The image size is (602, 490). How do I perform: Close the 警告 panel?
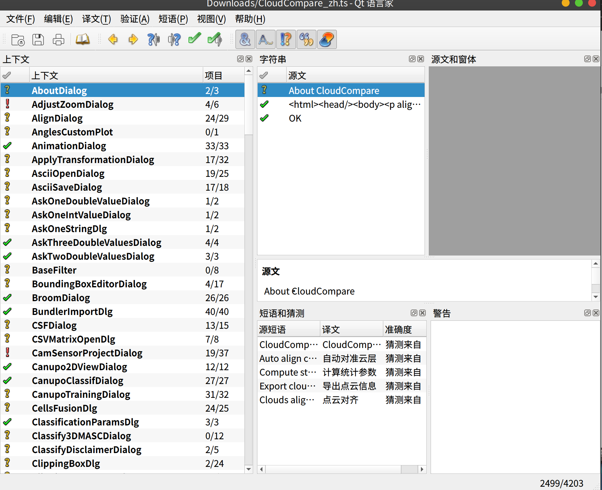click(x=596, y=313)
